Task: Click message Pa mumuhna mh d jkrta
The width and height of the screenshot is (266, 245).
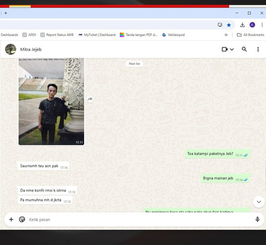Action: [x=45, y=200]
